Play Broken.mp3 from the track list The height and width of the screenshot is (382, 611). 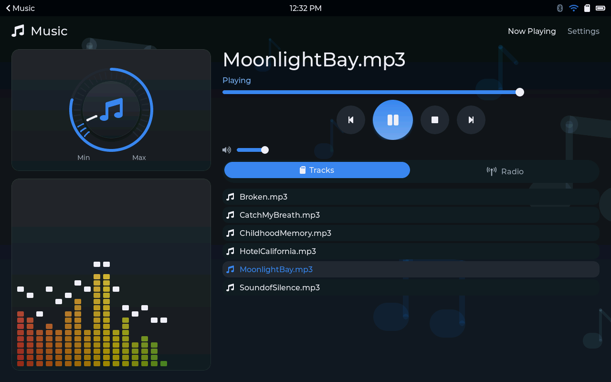click(411, 197)
